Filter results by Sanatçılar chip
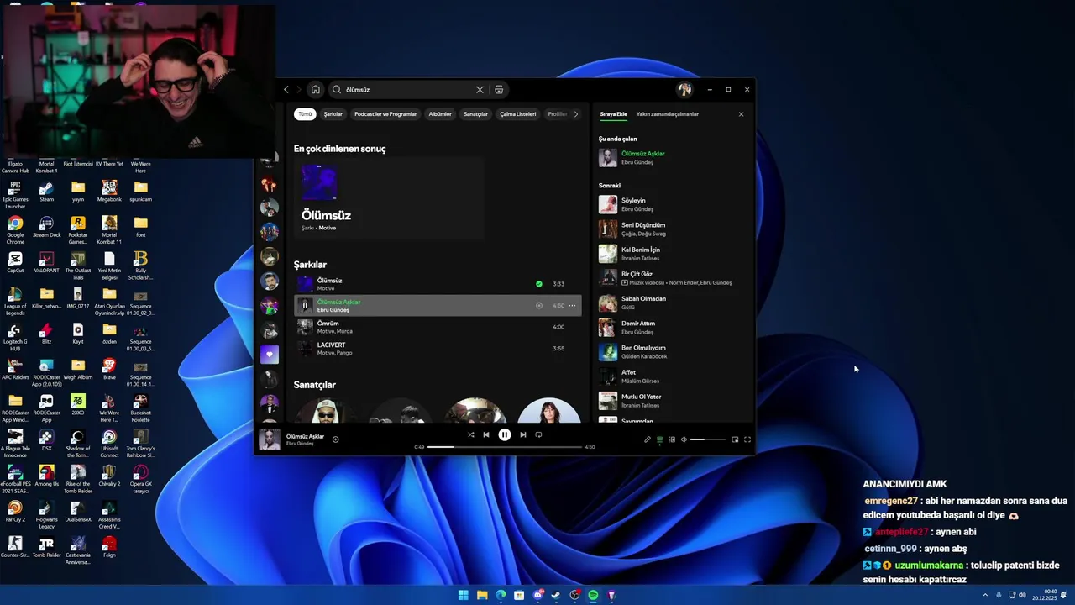The height and width of the screenshot is (605, 1075). [x=475, y=114]
